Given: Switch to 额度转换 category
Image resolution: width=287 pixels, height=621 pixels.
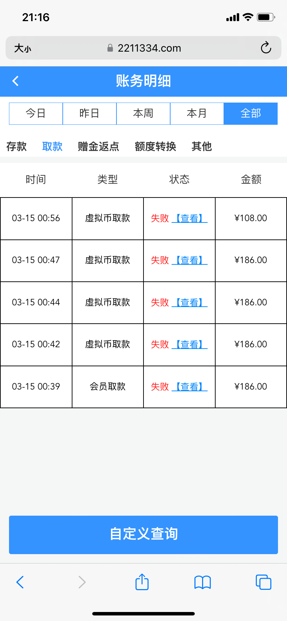Looking at the screenshot, I should tap(155, 146).
